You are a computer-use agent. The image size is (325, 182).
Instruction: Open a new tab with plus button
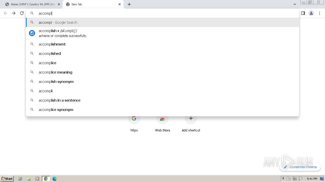point(129,4)
